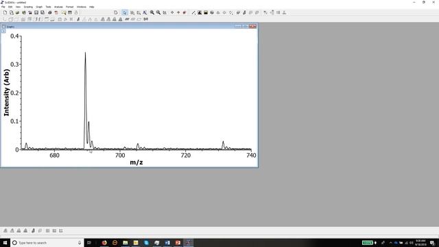Click the select data range tool
The width and height of the screenshot is (439, 247).
178,12
